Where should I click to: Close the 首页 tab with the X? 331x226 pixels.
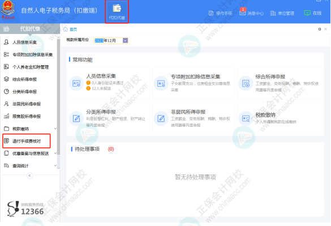pos(325,29)
